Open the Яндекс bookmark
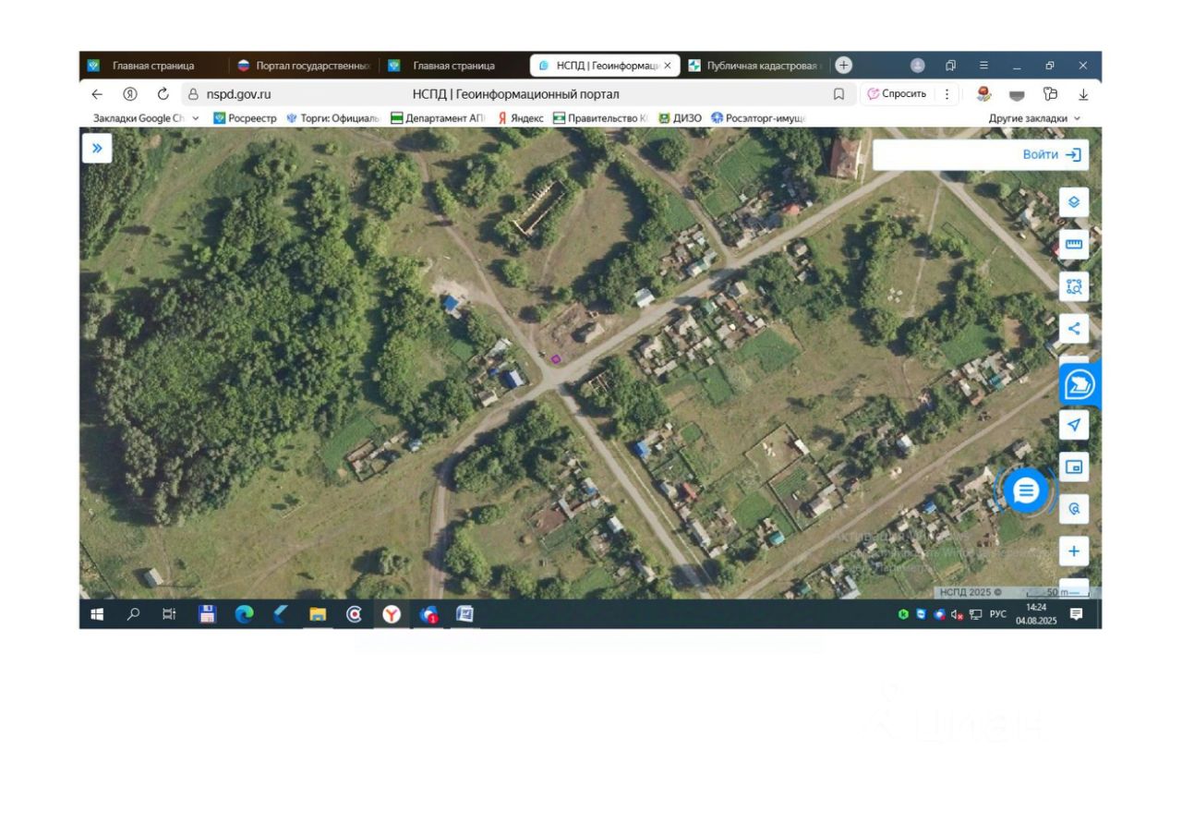Screen dimensions: 1182x835 [521, 118]
